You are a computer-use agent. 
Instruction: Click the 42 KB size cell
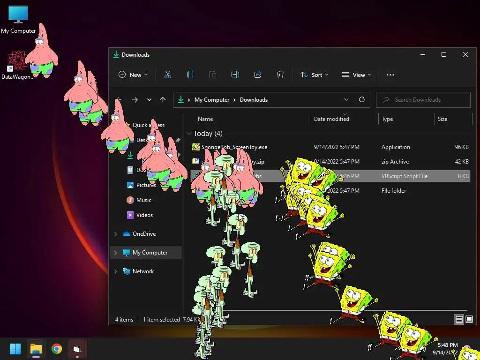[x=462, y=162]
